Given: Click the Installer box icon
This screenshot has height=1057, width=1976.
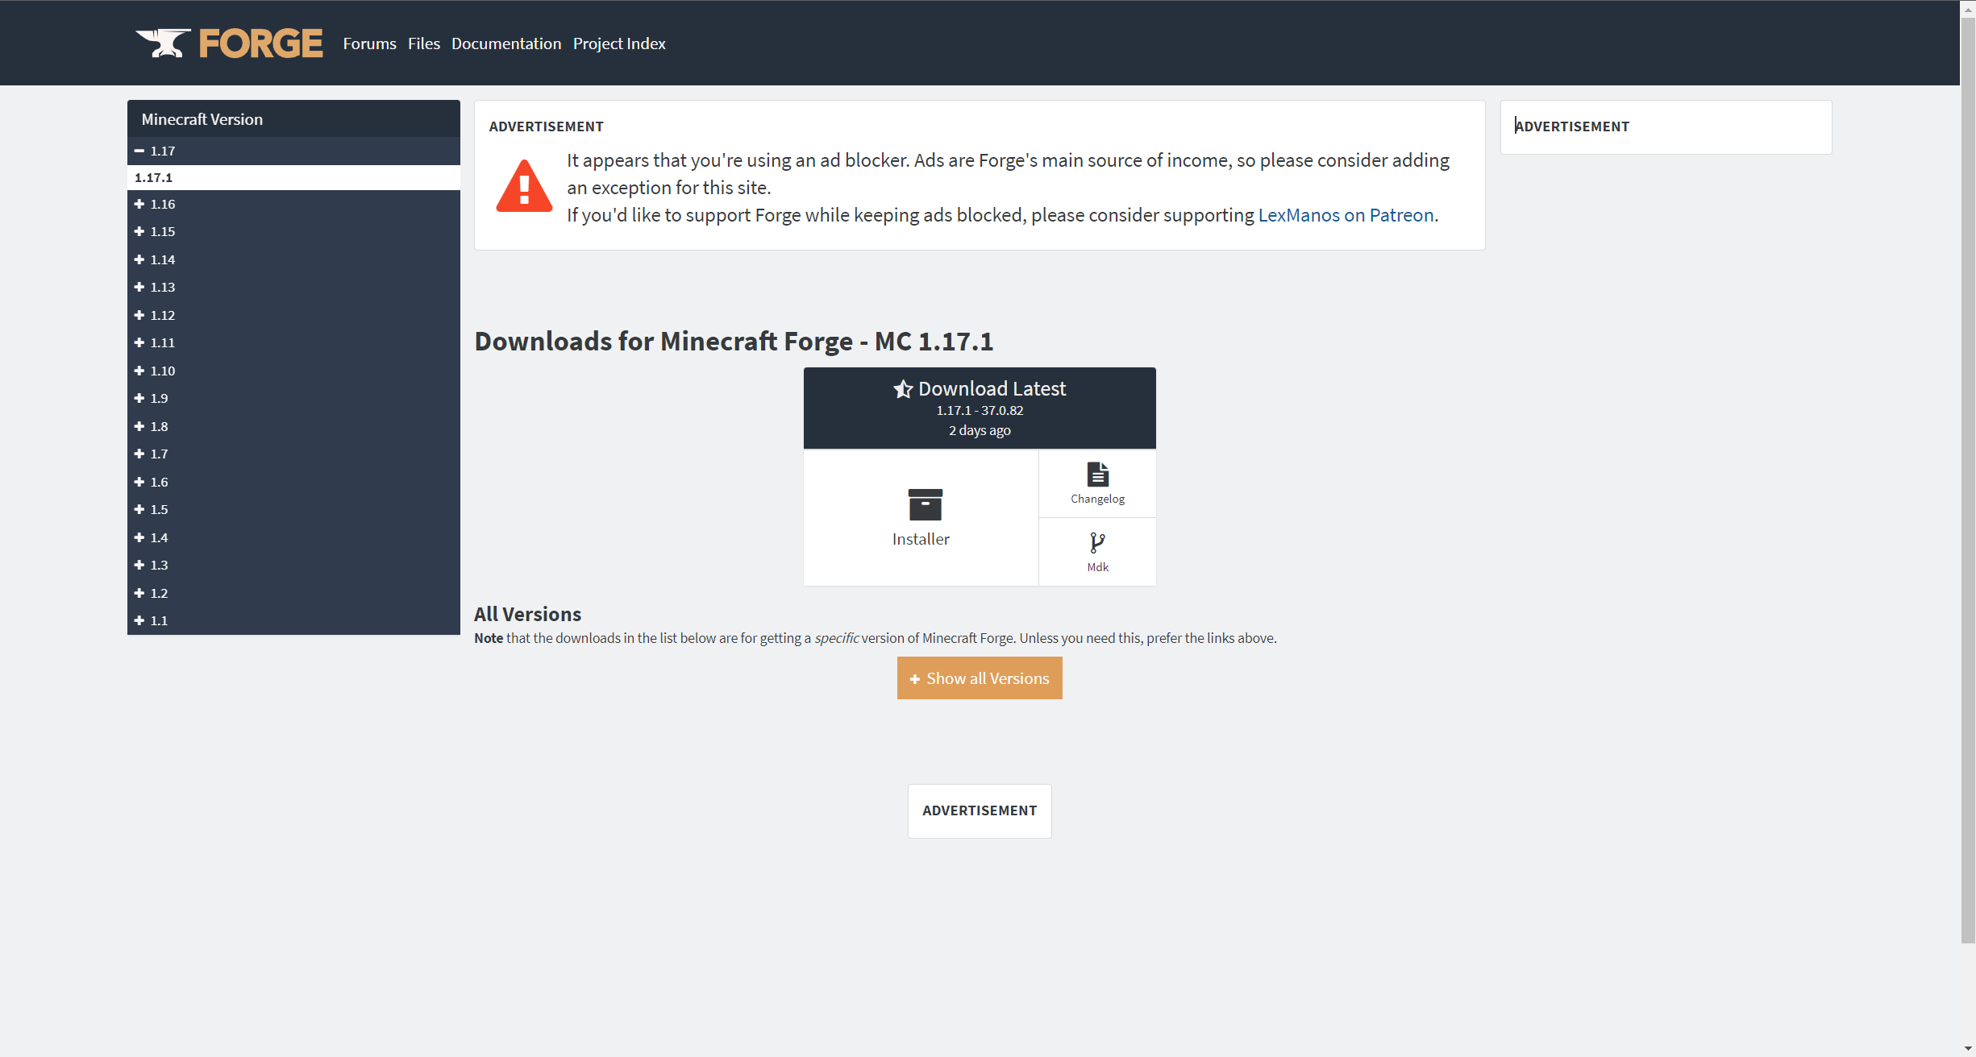Looking at the screenshot, I should (x=925, y=504).
